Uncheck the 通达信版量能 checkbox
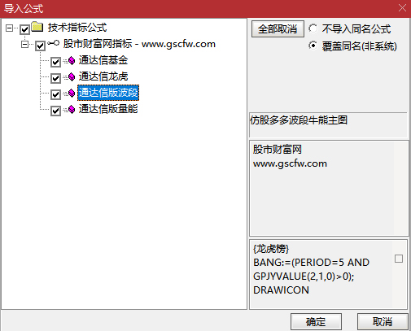This screenshot has width=411, height=331. click(x=55, y=111)
